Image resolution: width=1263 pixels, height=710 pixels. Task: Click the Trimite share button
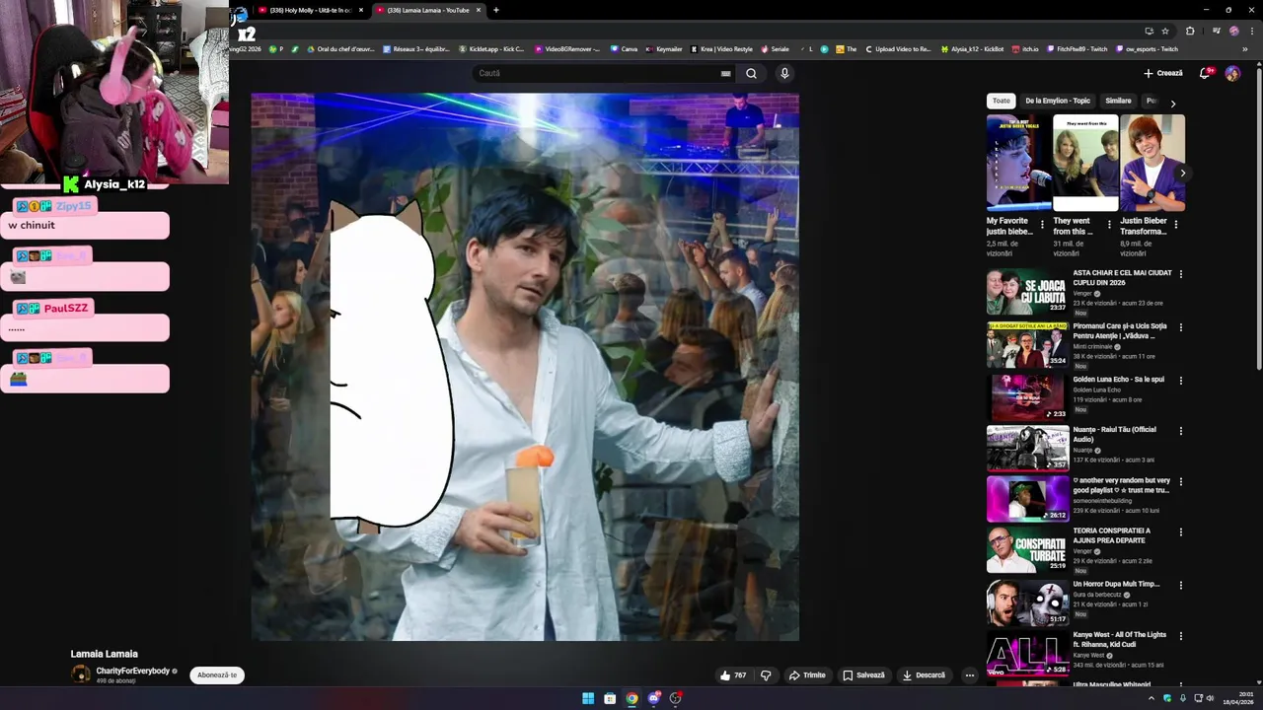click(807, 675)
